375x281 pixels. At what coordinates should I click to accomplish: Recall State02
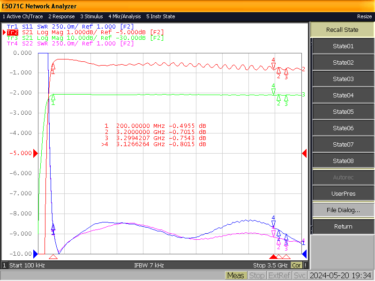pos(343,63)
